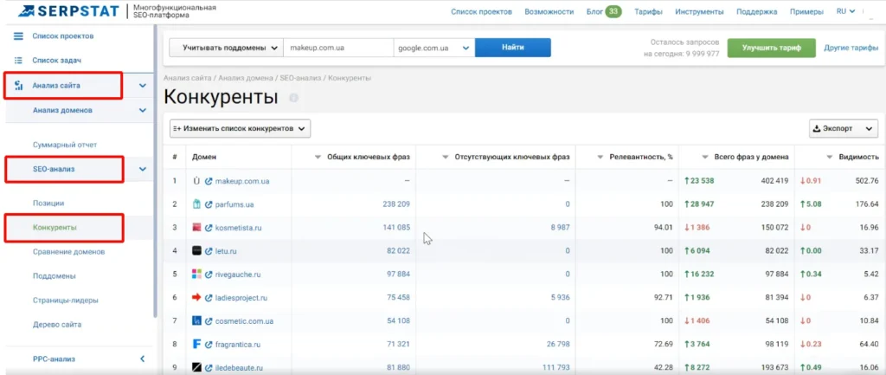Sort by Релевантность column arrow
Image resolution: width=886 pixels, height=375 pixels.
(x=600, y=158)
